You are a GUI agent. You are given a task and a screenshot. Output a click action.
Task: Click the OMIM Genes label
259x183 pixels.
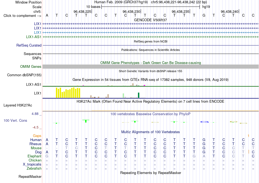pyautogui.click(x=31, y=66)
